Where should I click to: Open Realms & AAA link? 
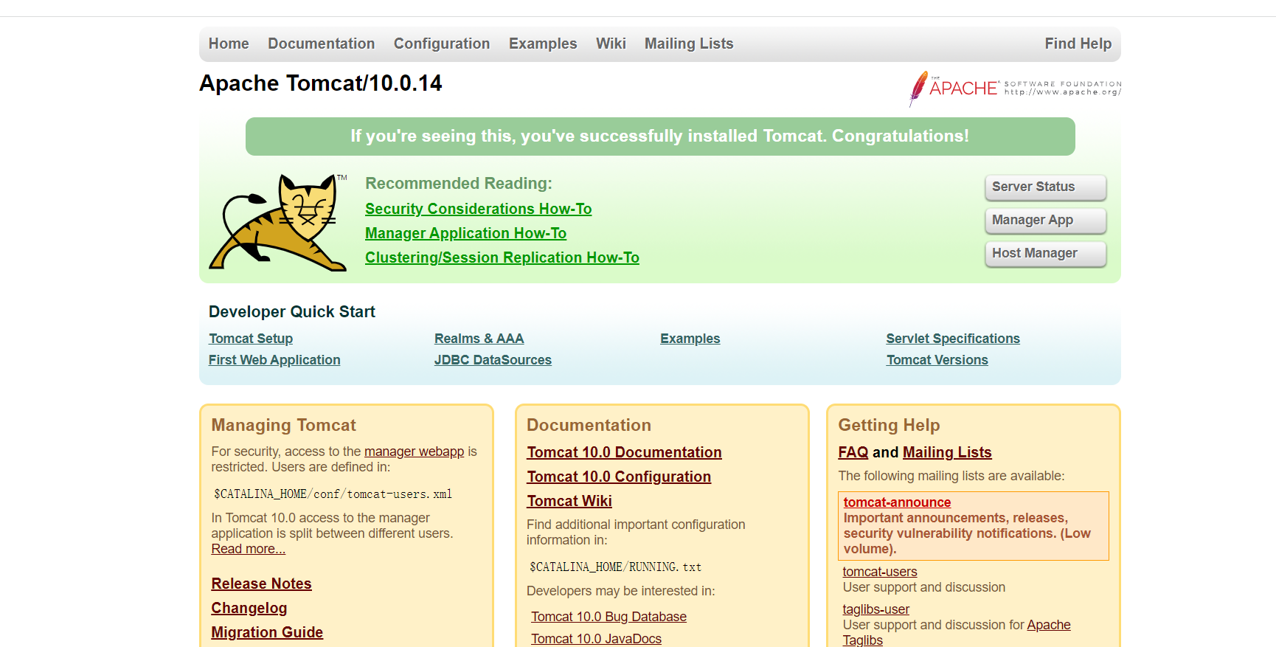tap(479, 339)
